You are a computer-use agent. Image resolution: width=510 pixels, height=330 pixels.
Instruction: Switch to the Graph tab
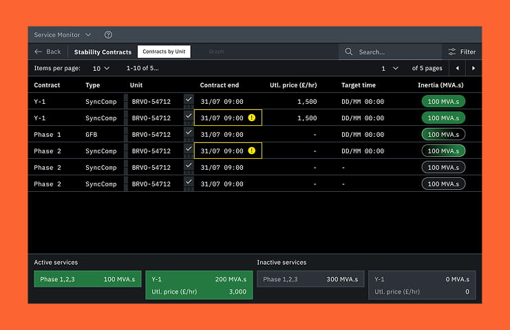coord(216,52)
